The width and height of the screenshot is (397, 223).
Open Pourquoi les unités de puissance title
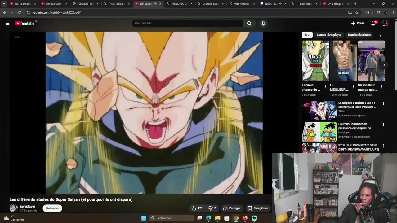pos(356,126)
